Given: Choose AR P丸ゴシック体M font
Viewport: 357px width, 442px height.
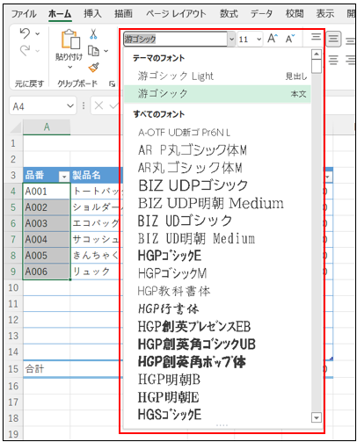Looking at the screenshot, I should (217, 150).
